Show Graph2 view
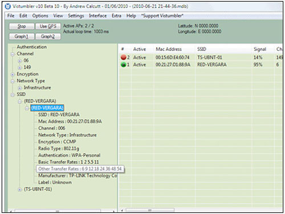The height and width of the screenshot is (214, 285). pos(48,36)
